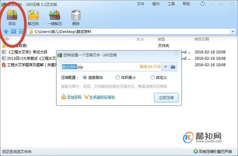Click Word icon of 《工程水文学》考试大纲

4,52
